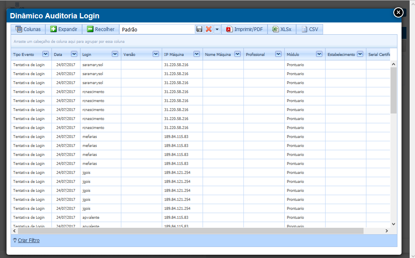Click the horizontal scrollbar right arrow
This screenshot has height=258, width=415.
pos(387,231)
